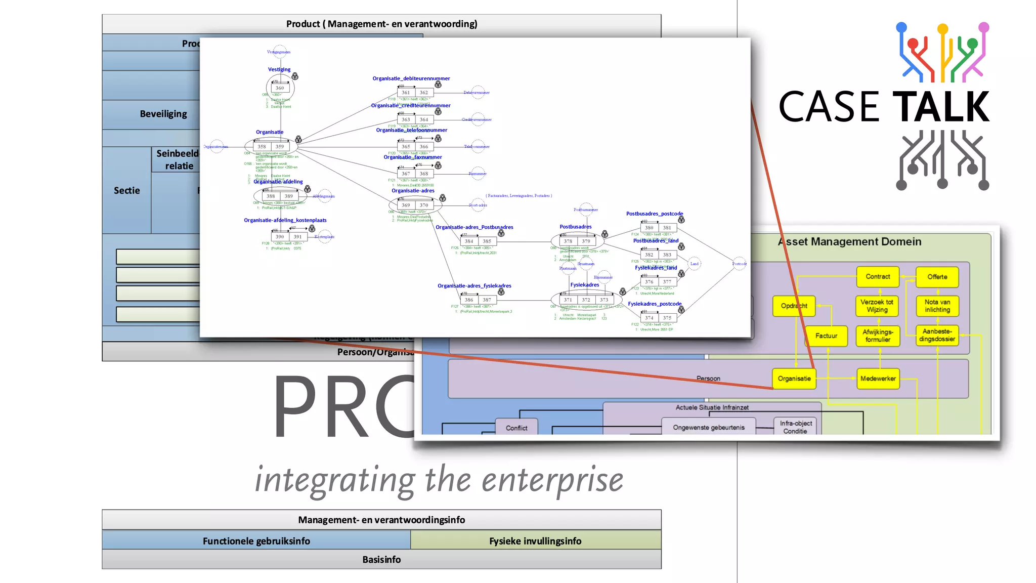Click the lock icon beside Organisatie_debiteurennummer
This screenshot has width=1036, height=583.
coord(438,85)
